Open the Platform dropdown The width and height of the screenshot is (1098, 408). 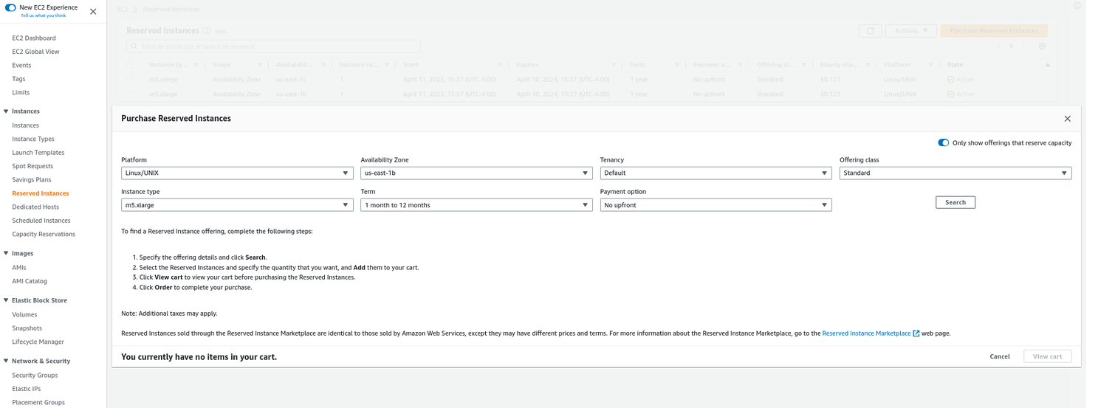tap(237, 173)
